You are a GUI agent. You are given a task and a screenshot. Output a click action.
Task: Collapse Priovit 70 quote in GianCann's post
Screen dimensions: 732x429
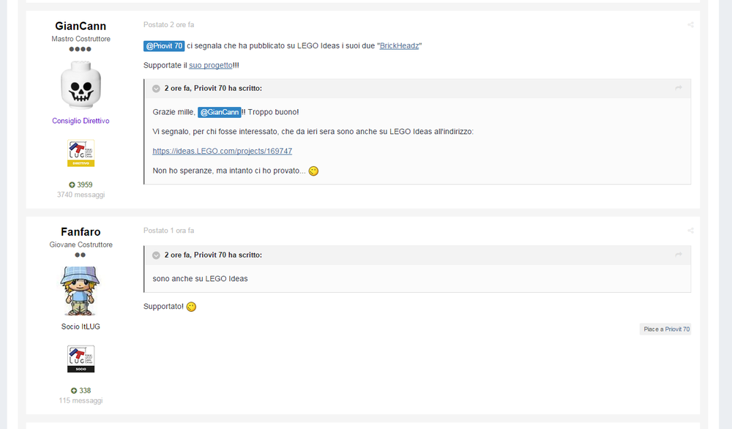click(157, 89)
